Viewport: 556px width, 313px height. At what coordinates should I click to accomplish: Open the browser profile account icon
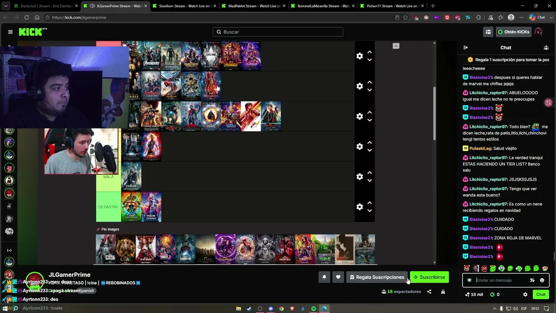pyautogui.click(x=511, y=17)
